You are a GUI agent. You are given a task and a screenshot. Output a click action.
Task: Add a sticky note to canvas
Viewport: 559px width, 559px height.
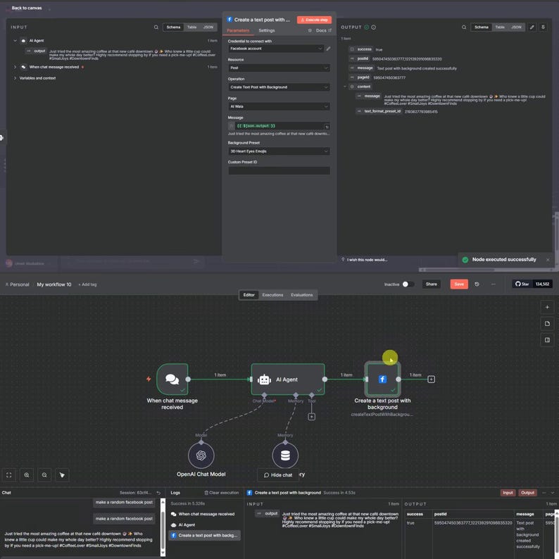click(547, 324)
